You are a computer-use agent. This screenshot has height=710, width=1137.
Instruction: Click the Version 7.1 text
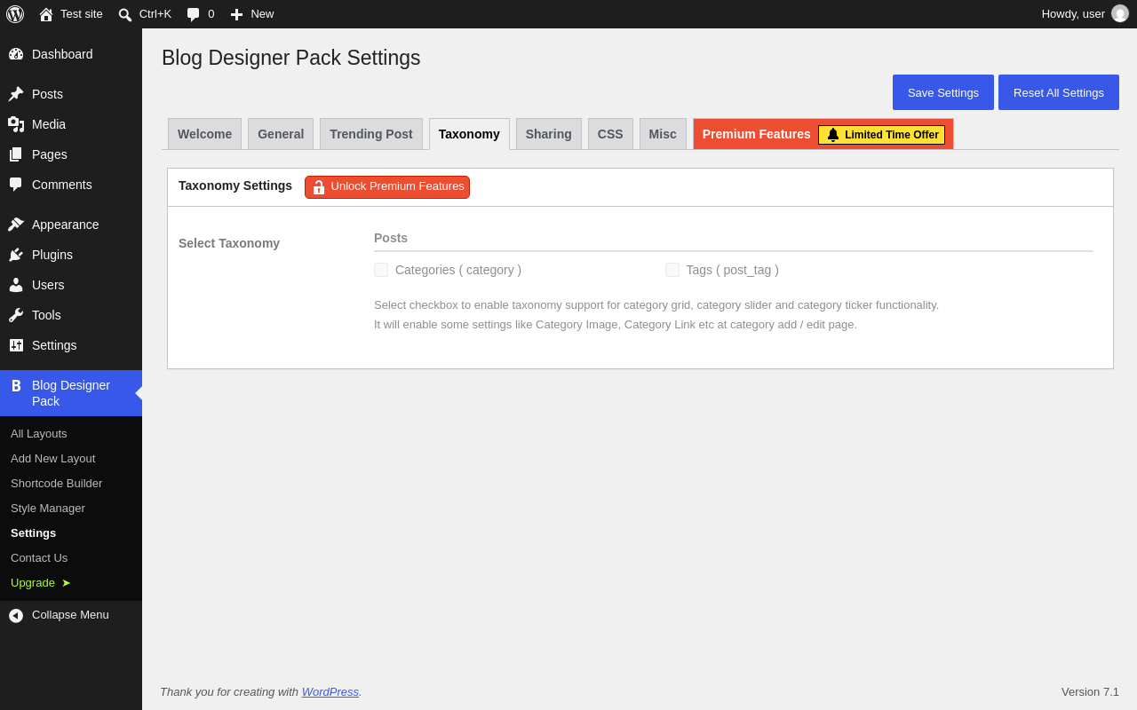(1090, 691)
